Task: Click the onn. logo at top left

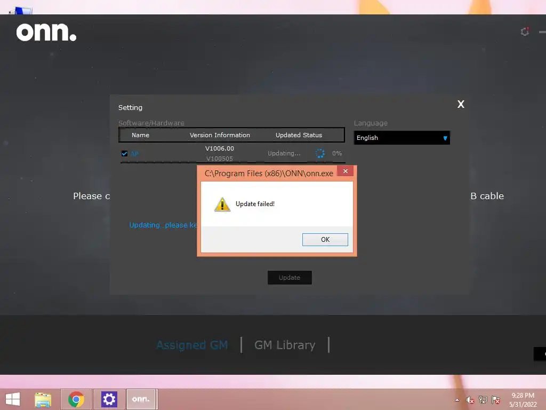Action: [x=46, y=32]
